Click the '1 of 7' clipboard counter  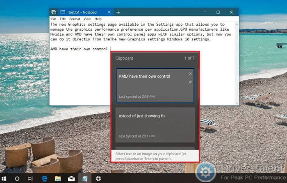pos(189,58)
